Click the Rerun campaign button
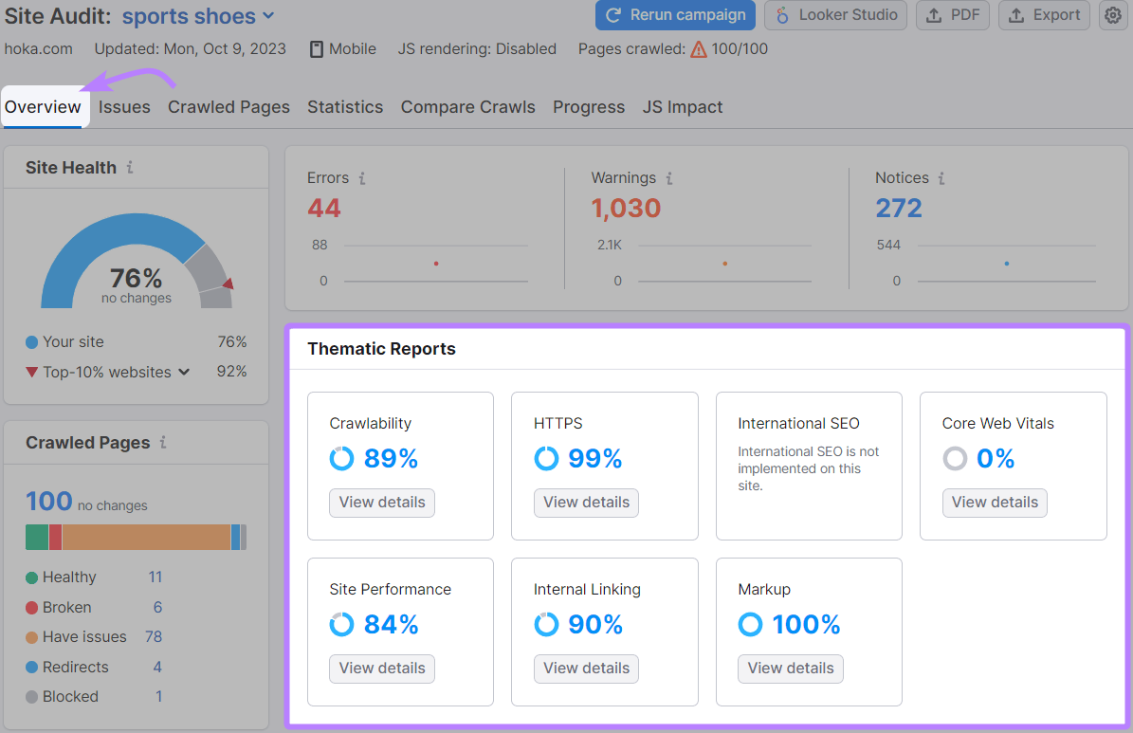This screenshot has height=733, width=1133. pos(675,15)
